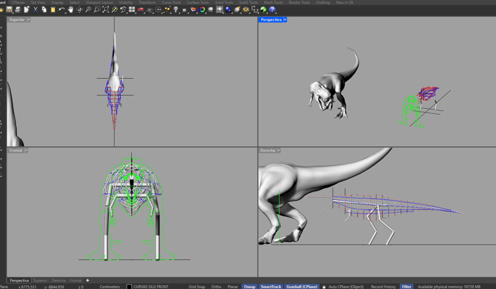This screenshot has height=289, width=496.
Task: Open the Help question mark icon
Action: point(273,10)
